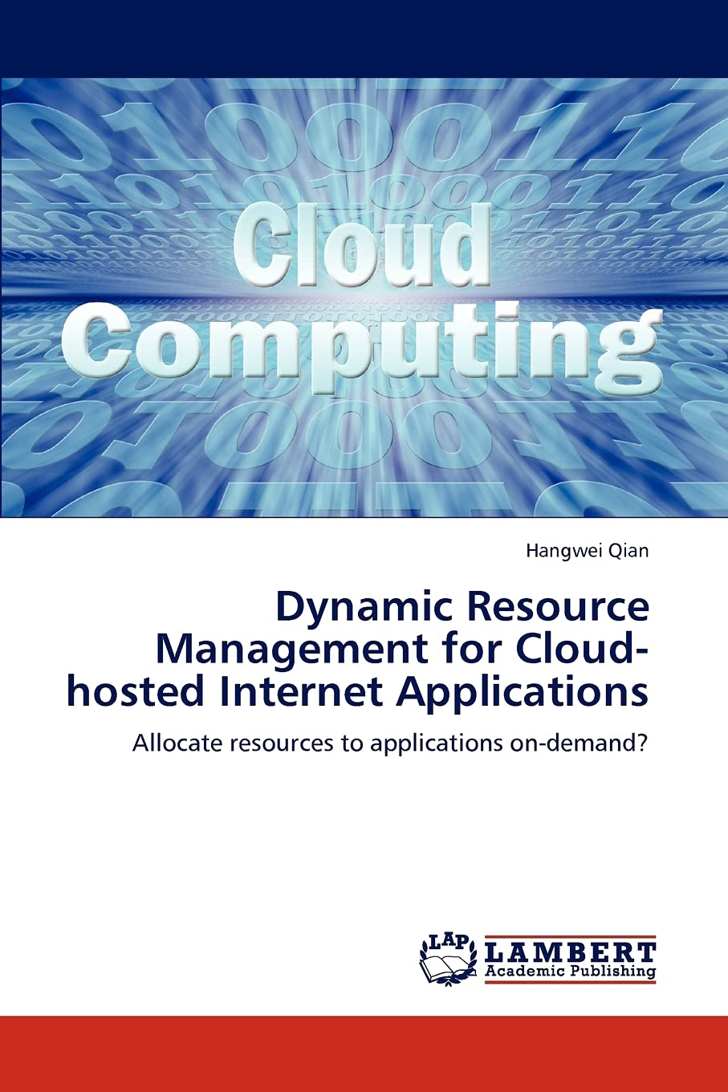Click the "Academic Publishing" text
This screenshot has width=728, height=1092.
(570, 971)
